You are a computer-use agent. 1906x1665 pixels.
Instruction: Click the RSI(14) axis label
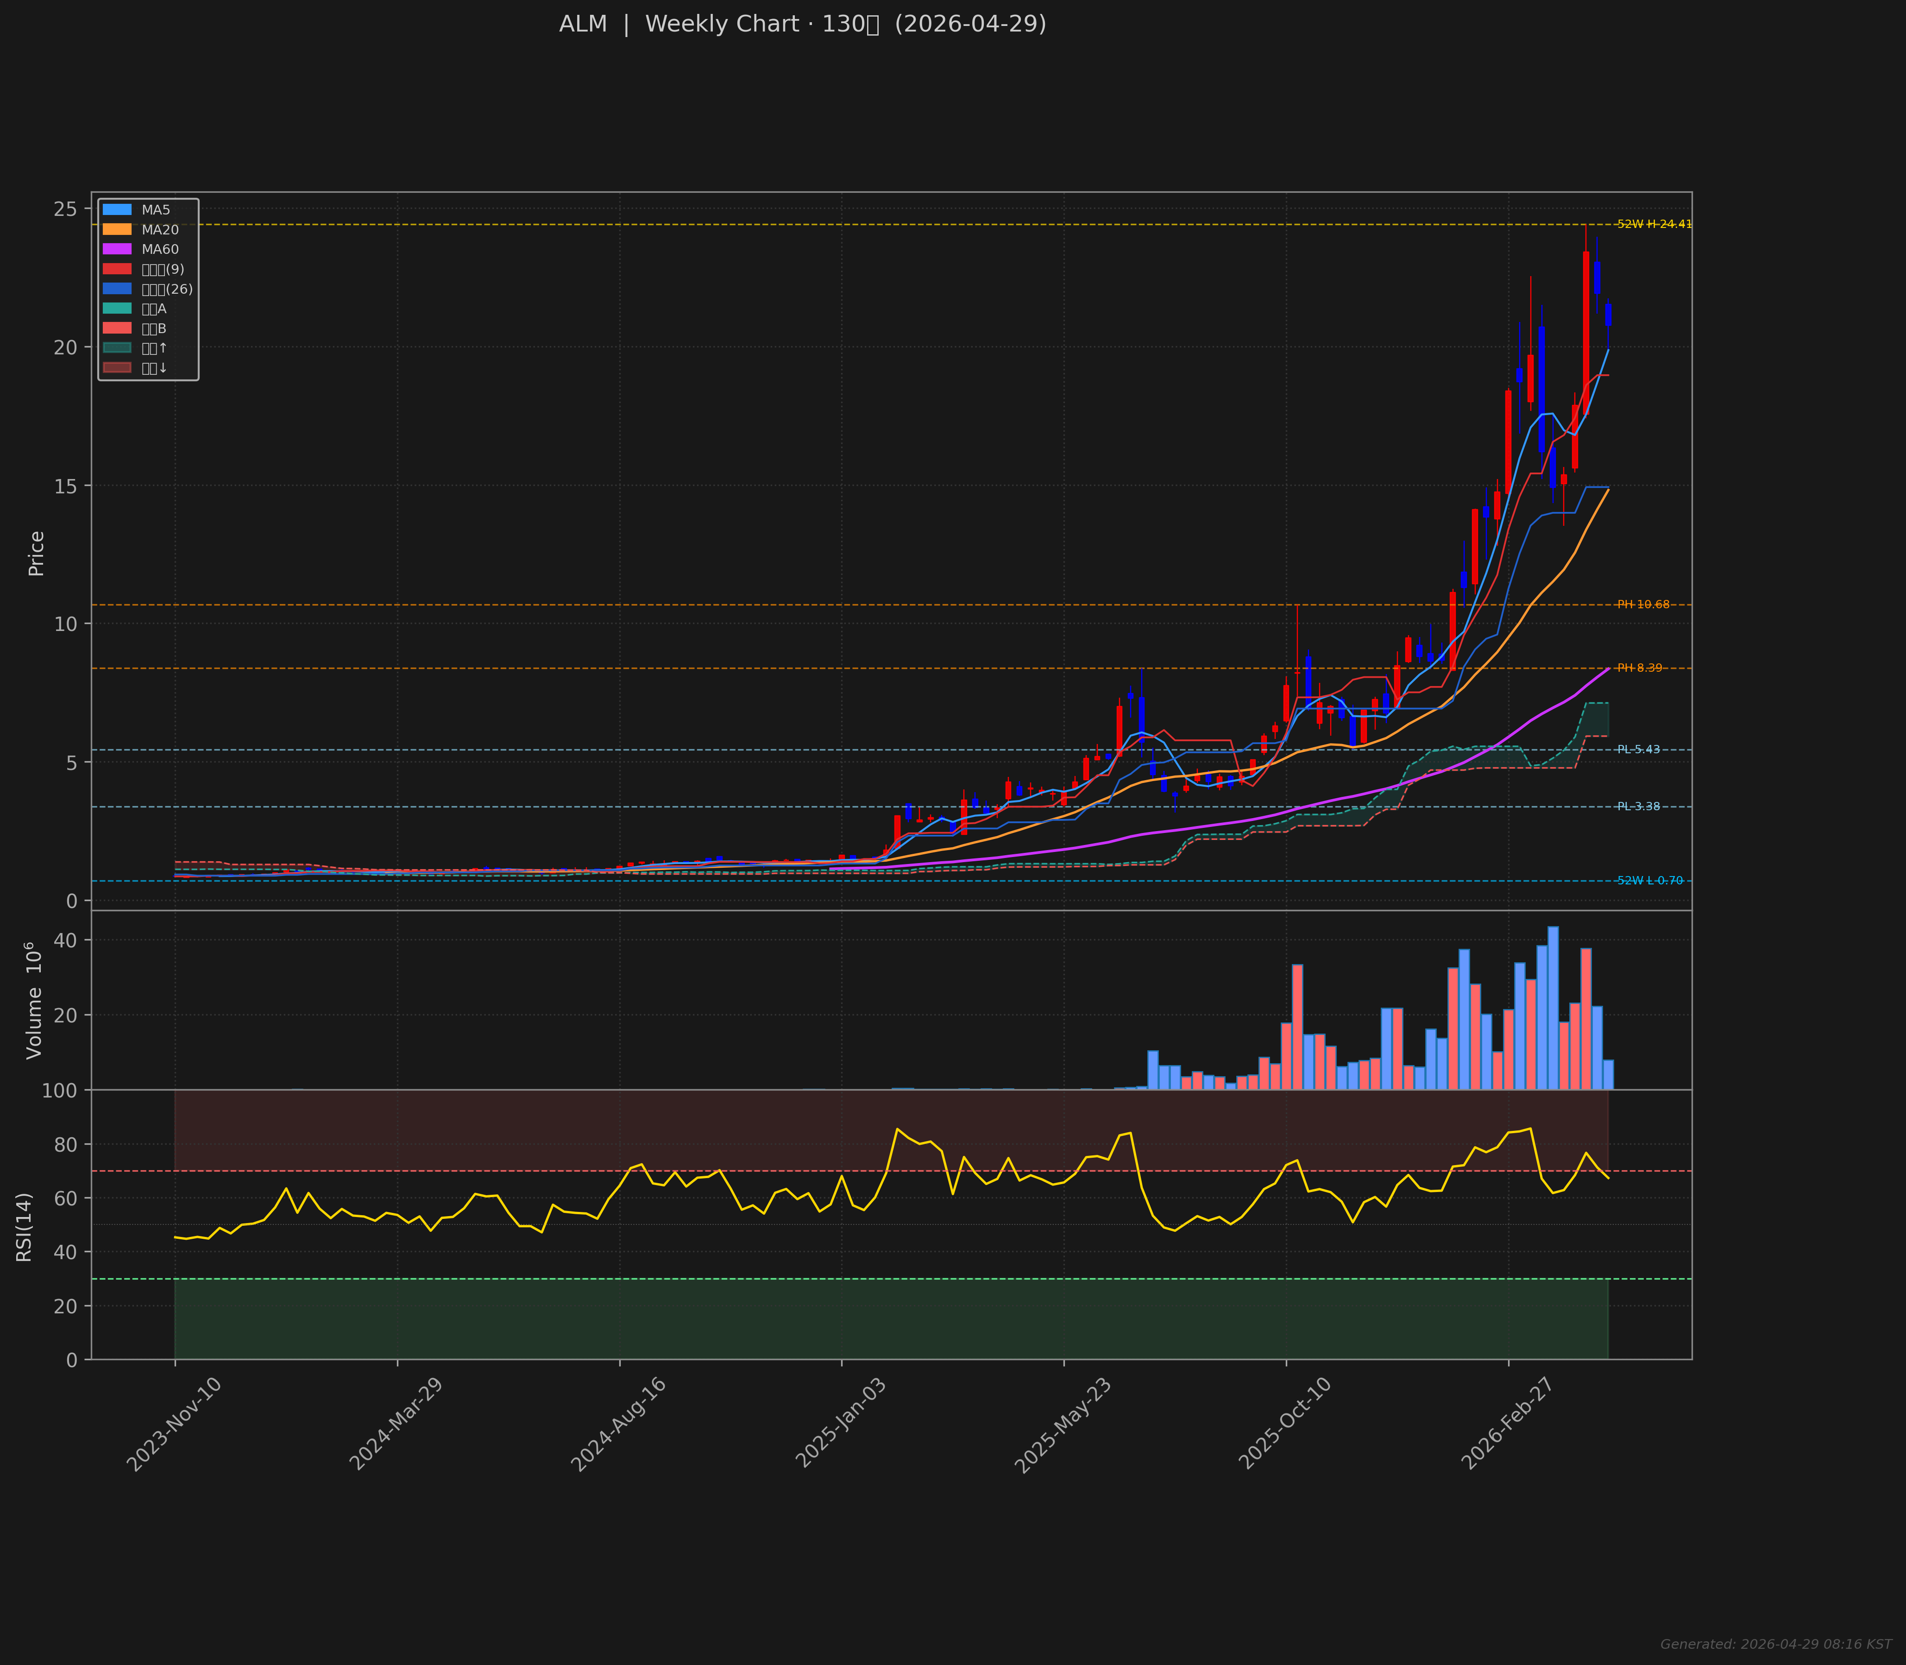click(24, 1226)
